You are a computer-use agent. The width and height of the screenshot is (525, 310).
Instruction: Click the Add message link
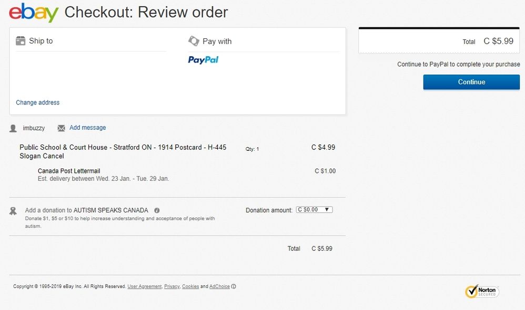pyautogui.click(x=87, y=128)
